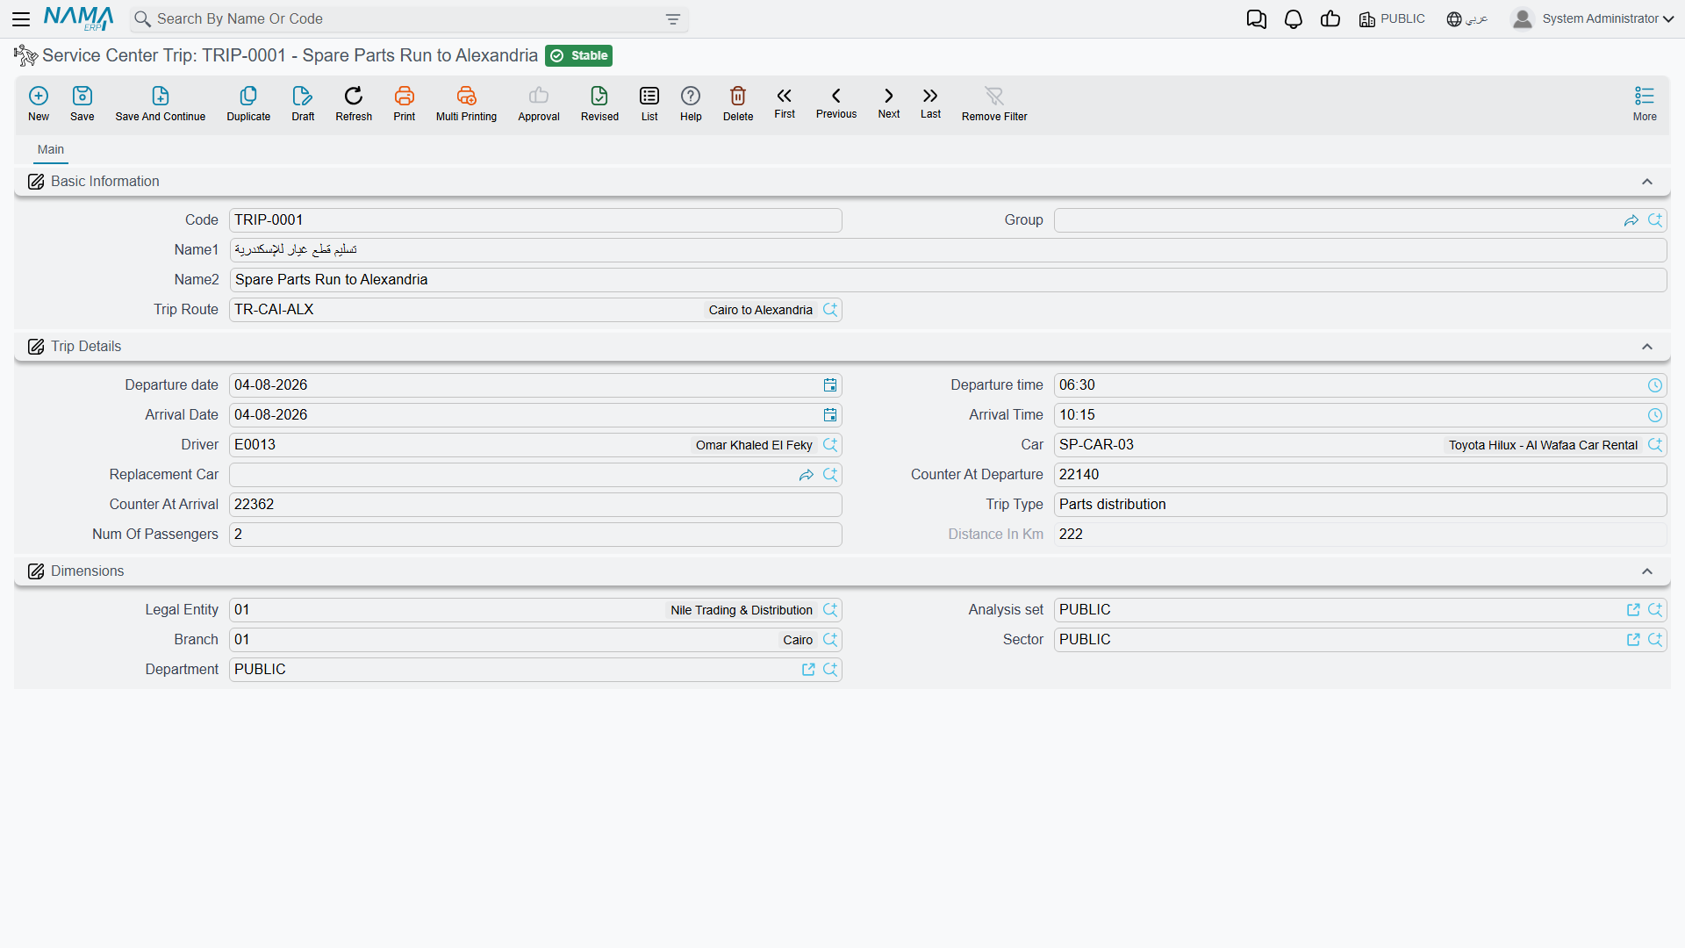This screenshot has width=1685, height=948.
Task: Click the 'Omar Khaled El Feky' driver name
Action: click(x=754, y=445)
